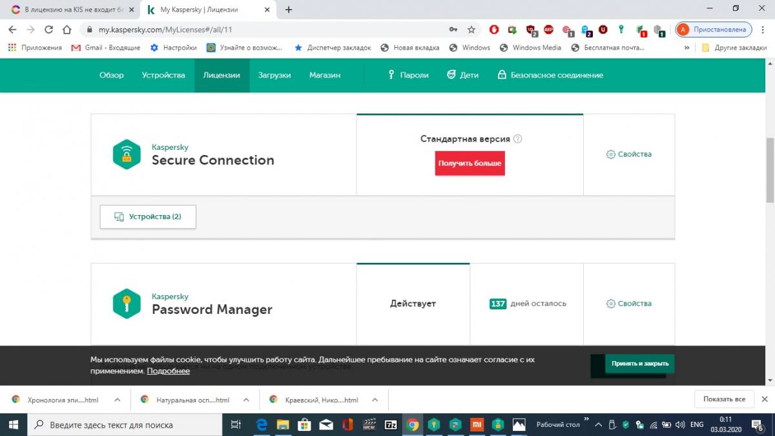775x436 pixels.
Task: Open the Mi app from the taskbar
Action: pyautogui.click(x=476, y=424)
